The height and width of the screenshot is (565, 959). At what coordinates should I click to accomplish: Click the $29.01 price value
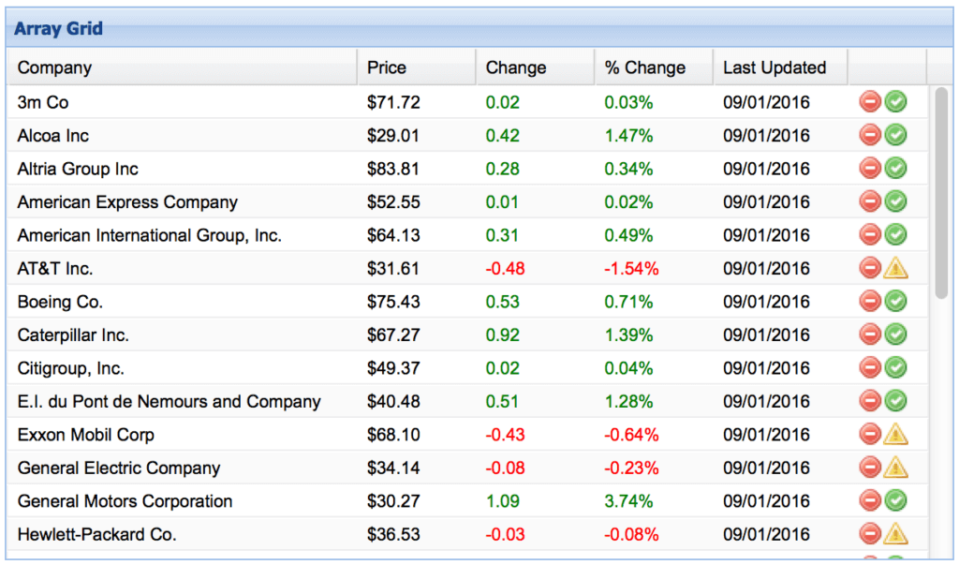coord(393,135)
